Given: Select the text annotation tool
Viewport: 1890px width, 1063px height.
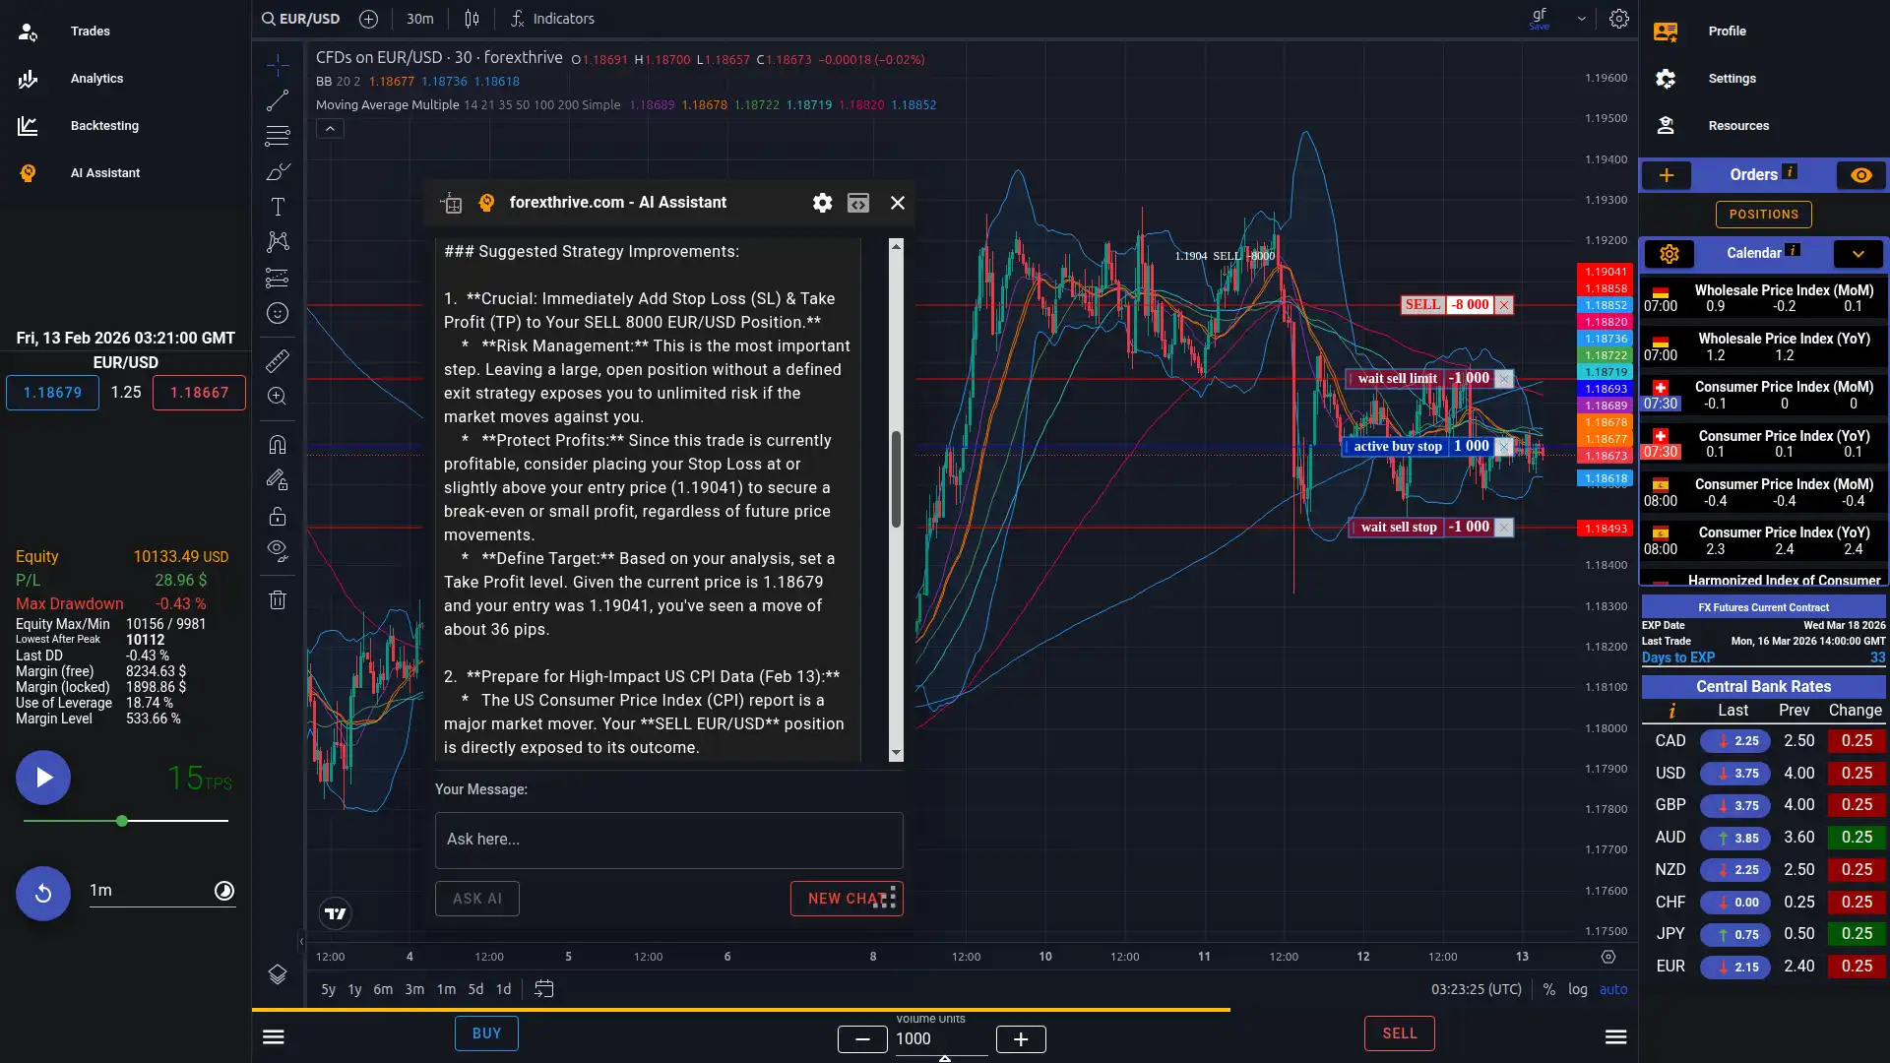Looking at the screenshot, I should click(278, 207).
